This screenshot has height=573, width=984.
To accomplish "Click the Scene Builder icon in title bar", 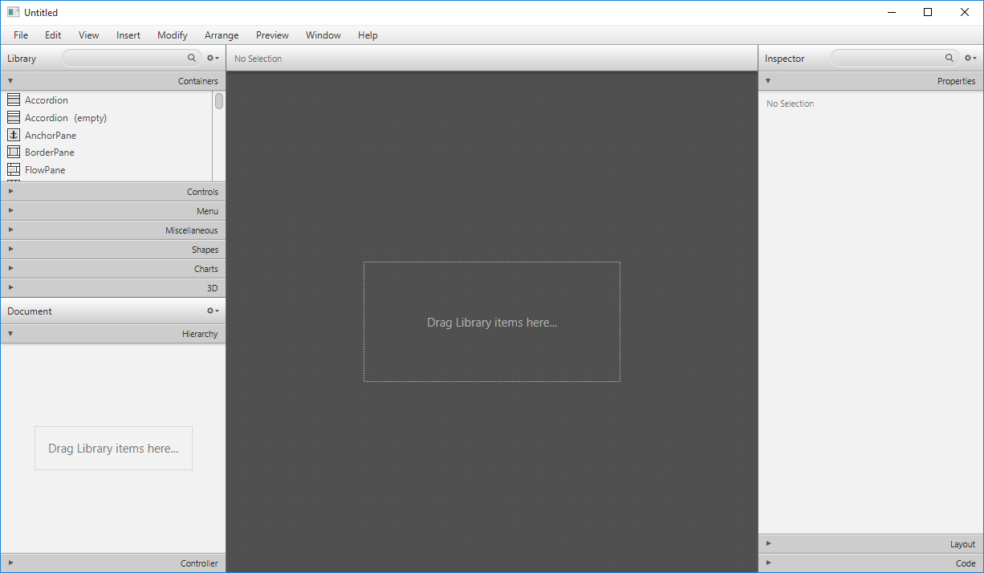I will click(x=12, y=12).
